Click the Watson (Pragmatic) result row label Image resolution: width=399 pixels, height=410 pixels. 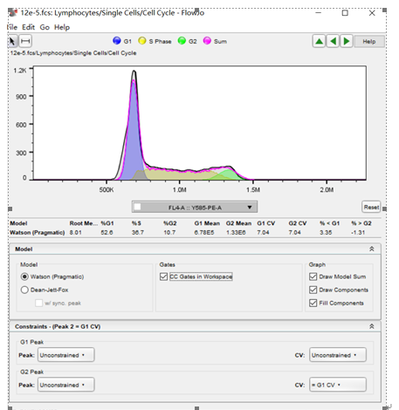click(38, 233)
